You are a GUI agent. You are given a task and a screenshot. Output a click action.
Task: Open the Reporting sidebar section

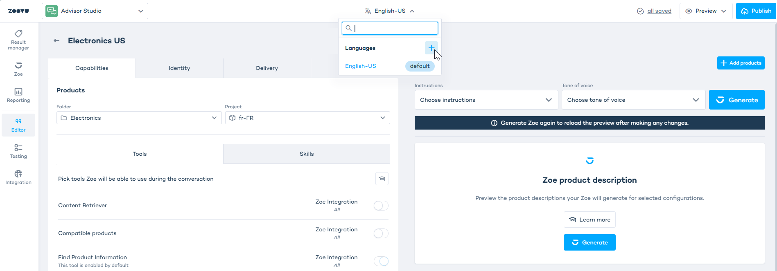[18, 95]
